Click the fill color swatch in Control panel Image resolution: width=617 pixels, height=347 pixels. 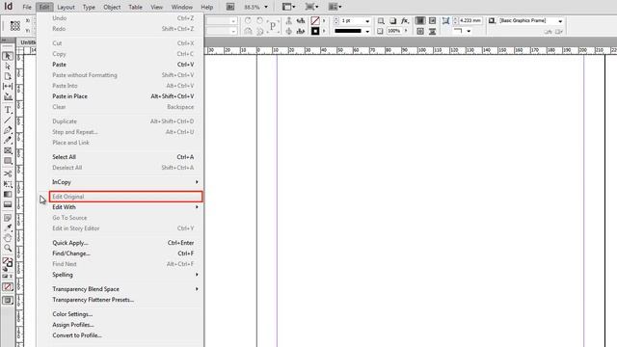click(x=315, y=20)
